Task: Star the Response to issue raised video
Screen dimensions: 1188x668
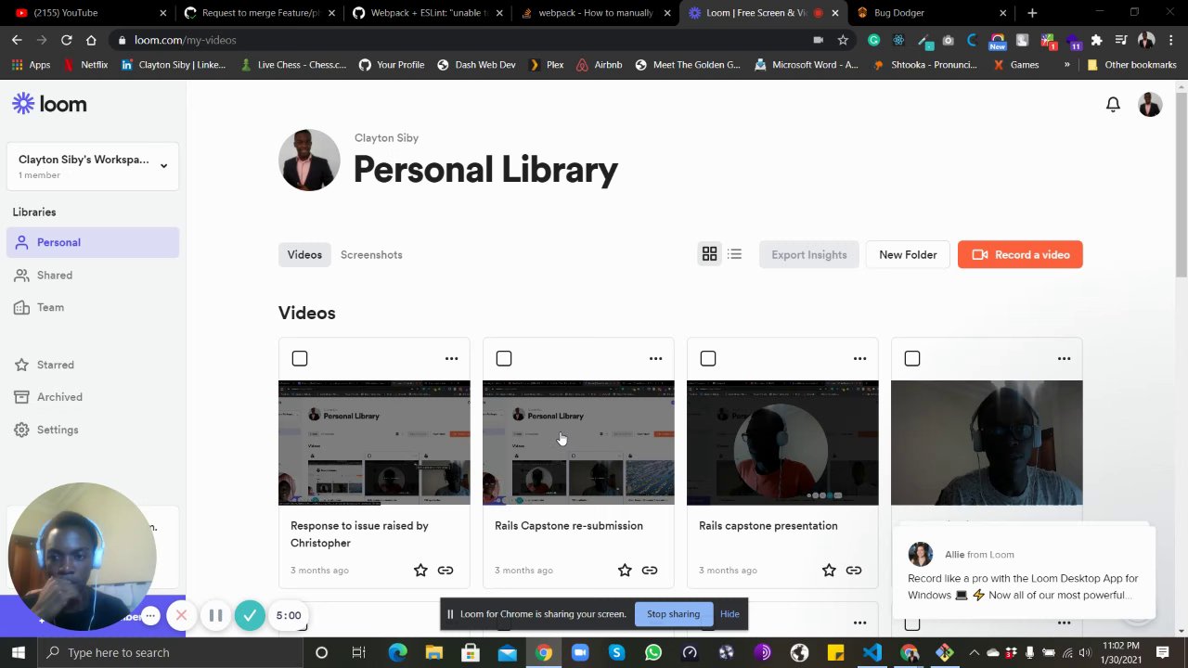Action: (420, 571)
